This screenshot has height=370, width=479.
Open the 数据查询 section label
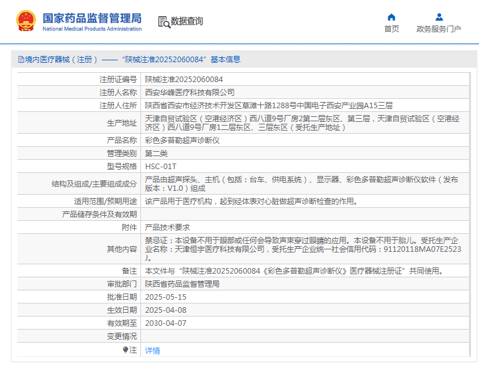coord(187,21)
